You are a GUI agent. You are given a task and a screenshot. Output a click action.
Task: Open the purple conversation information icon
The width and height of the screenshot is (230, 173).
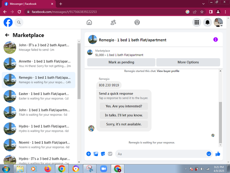pos(215,40)
